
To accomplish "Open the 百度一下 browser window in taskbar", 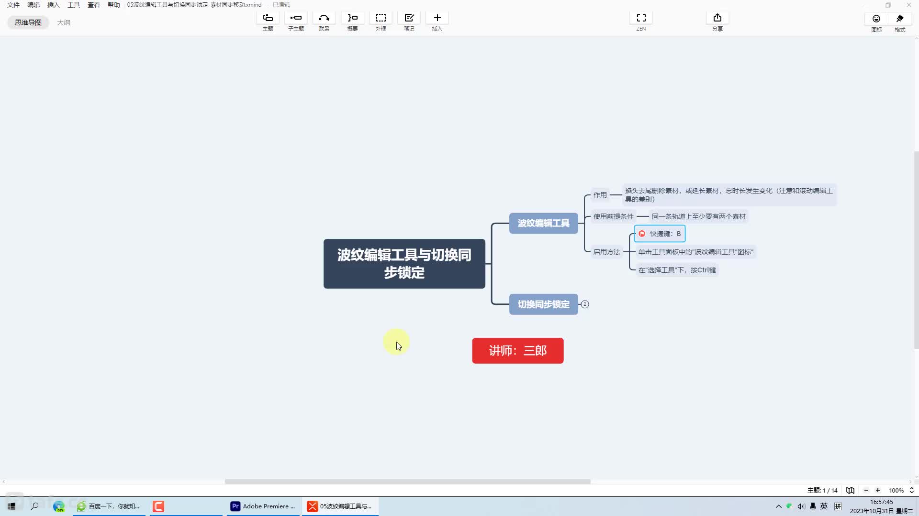I will pos(109,506).
